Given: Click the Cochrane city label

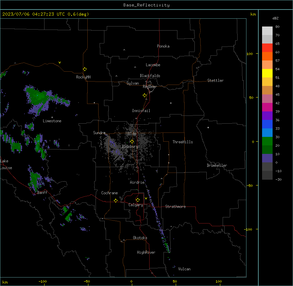Looking at the screenshot, I should point(109,193).
